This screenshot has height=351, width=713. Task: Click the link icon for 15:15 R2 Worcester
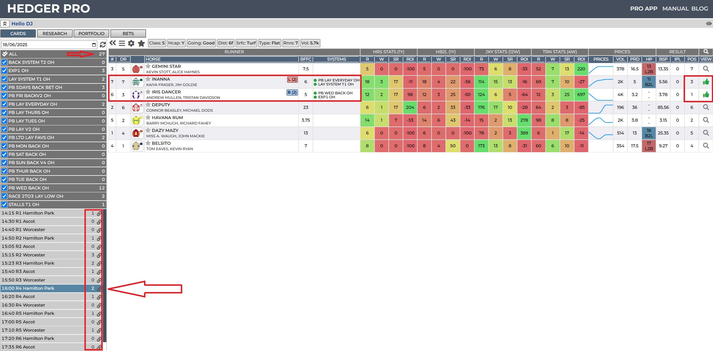point(99,255)
